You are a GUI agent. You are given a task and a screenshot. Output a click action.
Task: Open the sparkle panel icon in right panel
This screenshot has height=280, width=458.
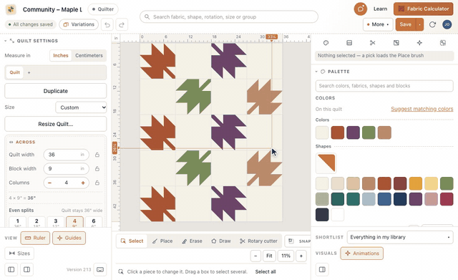coord(419,43)
